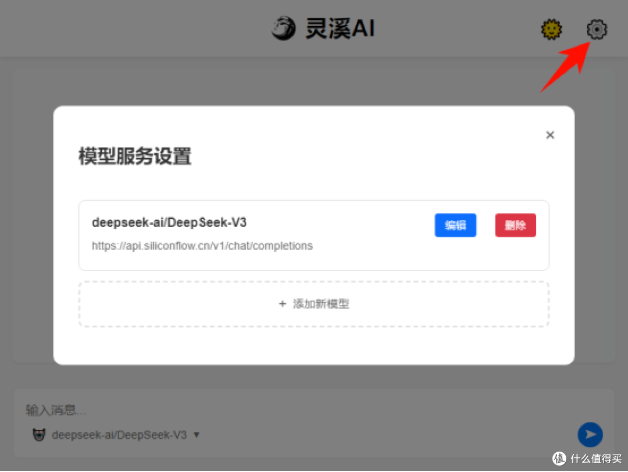This screenshot has width=628, height=472.
Task: Open settings via the gear icon
Action: coord(597,29)
